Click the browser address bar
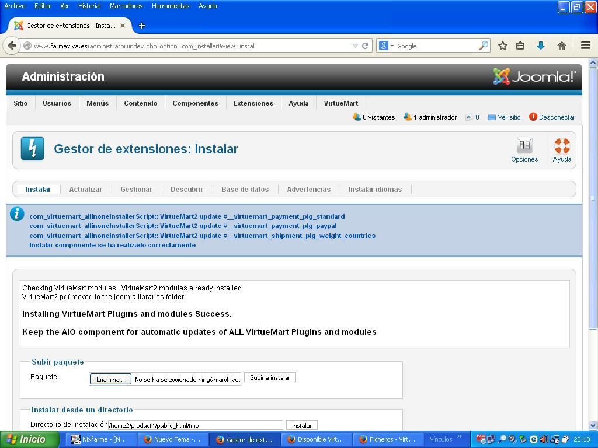The width and height of the screenshot is (598, 448). pos(191,45)
